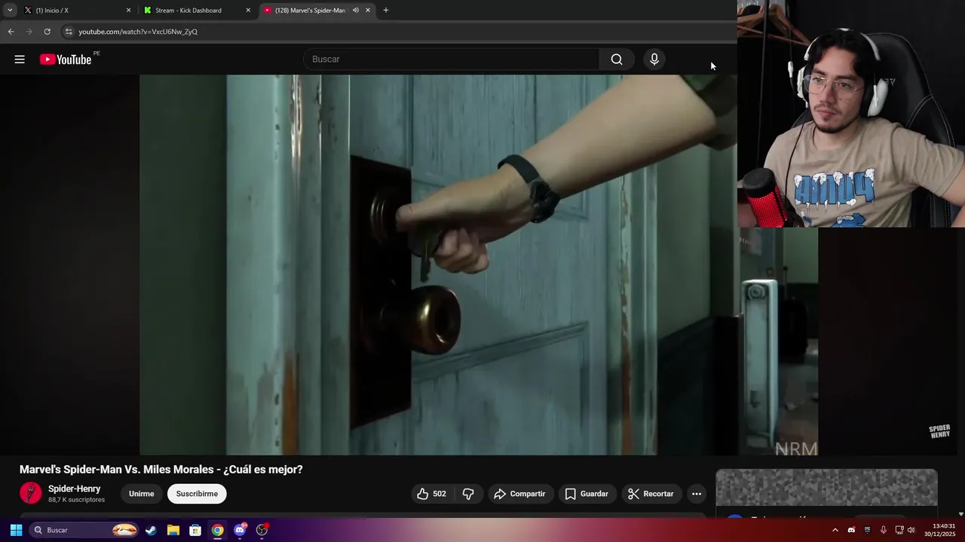Go to the YouTube home logo
This screenshot has height=542, width=965.
(x=66, y=59)
